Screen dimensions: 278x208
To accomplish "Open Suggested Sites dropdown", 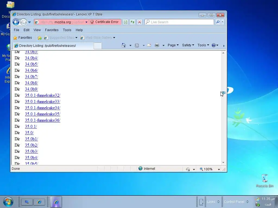I will pos(61,37).
